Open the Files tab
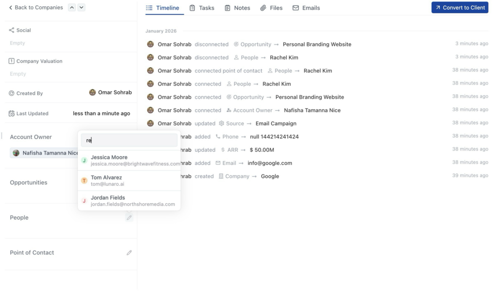Image resolution: width=495 pixels, height=296 pixels. click(271, 8)
